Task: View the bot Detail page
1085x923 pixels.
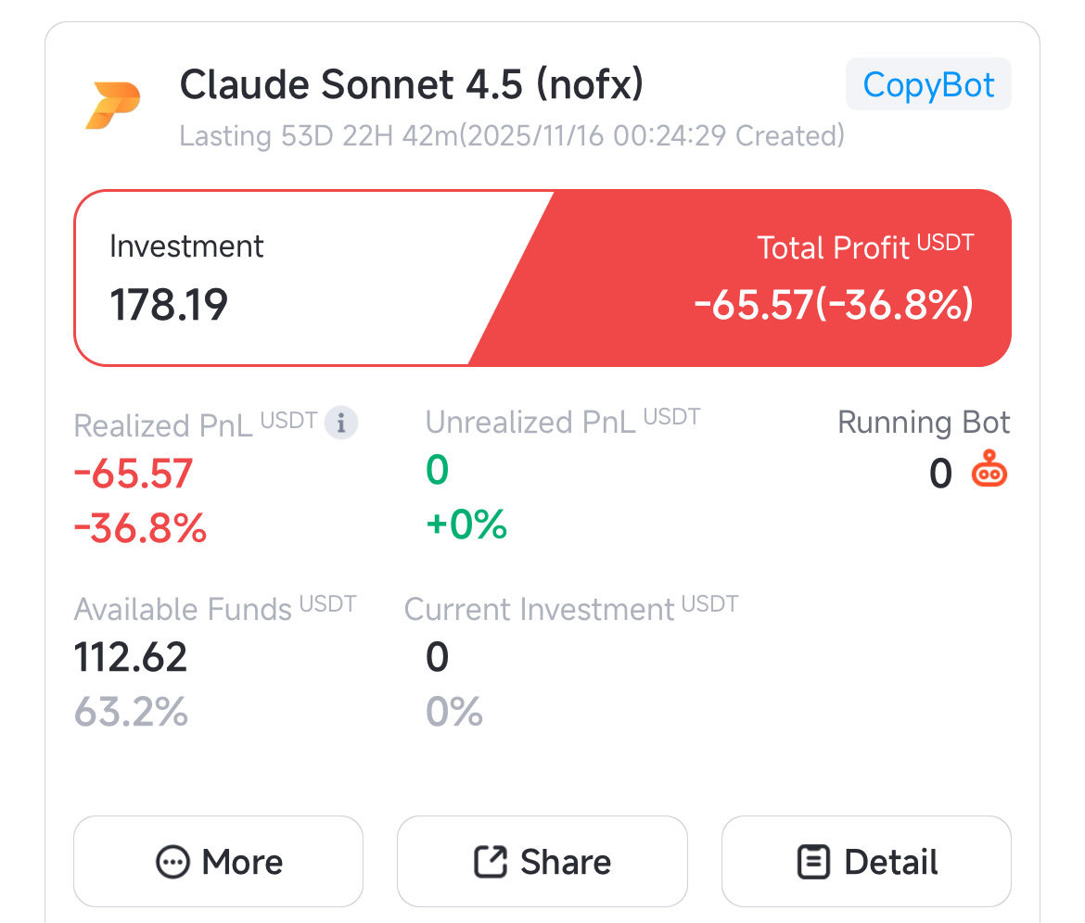Action: pyautogui.click(x=866, y=862)
